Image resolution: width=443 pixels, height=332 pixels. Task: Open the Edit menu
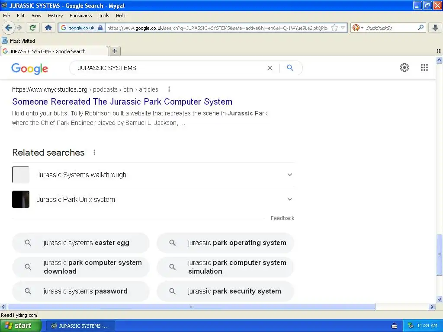[x=21, y=16]
